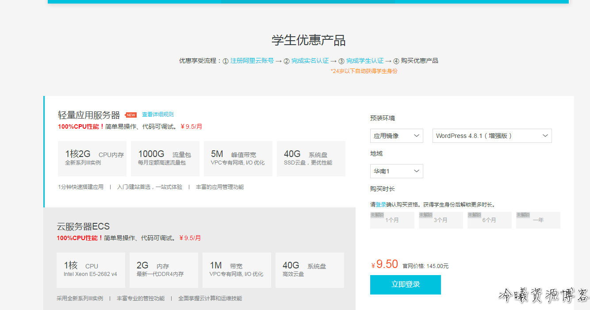Click the 采用全新系列III实例 text
Screen dimensions: 590x310
pyautogui.click(x=80, y=299)
